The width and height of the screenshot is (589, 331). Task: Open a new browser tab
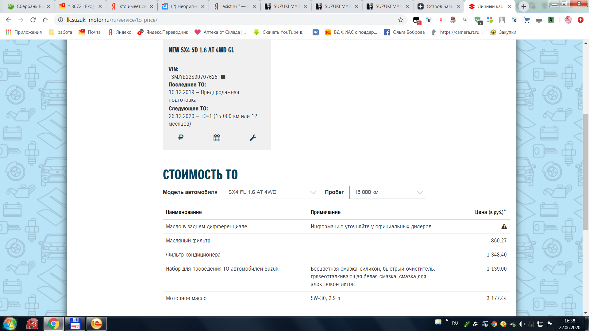(x=524, y=6)
